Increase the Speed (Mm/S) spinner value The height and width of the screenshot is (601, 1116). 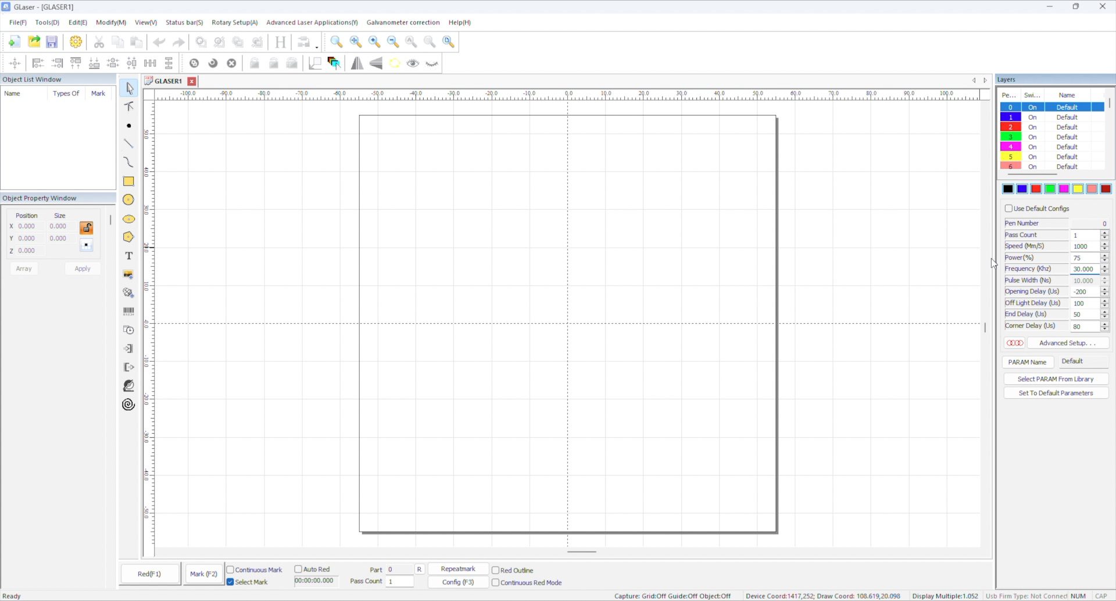tap(1104, 244)
